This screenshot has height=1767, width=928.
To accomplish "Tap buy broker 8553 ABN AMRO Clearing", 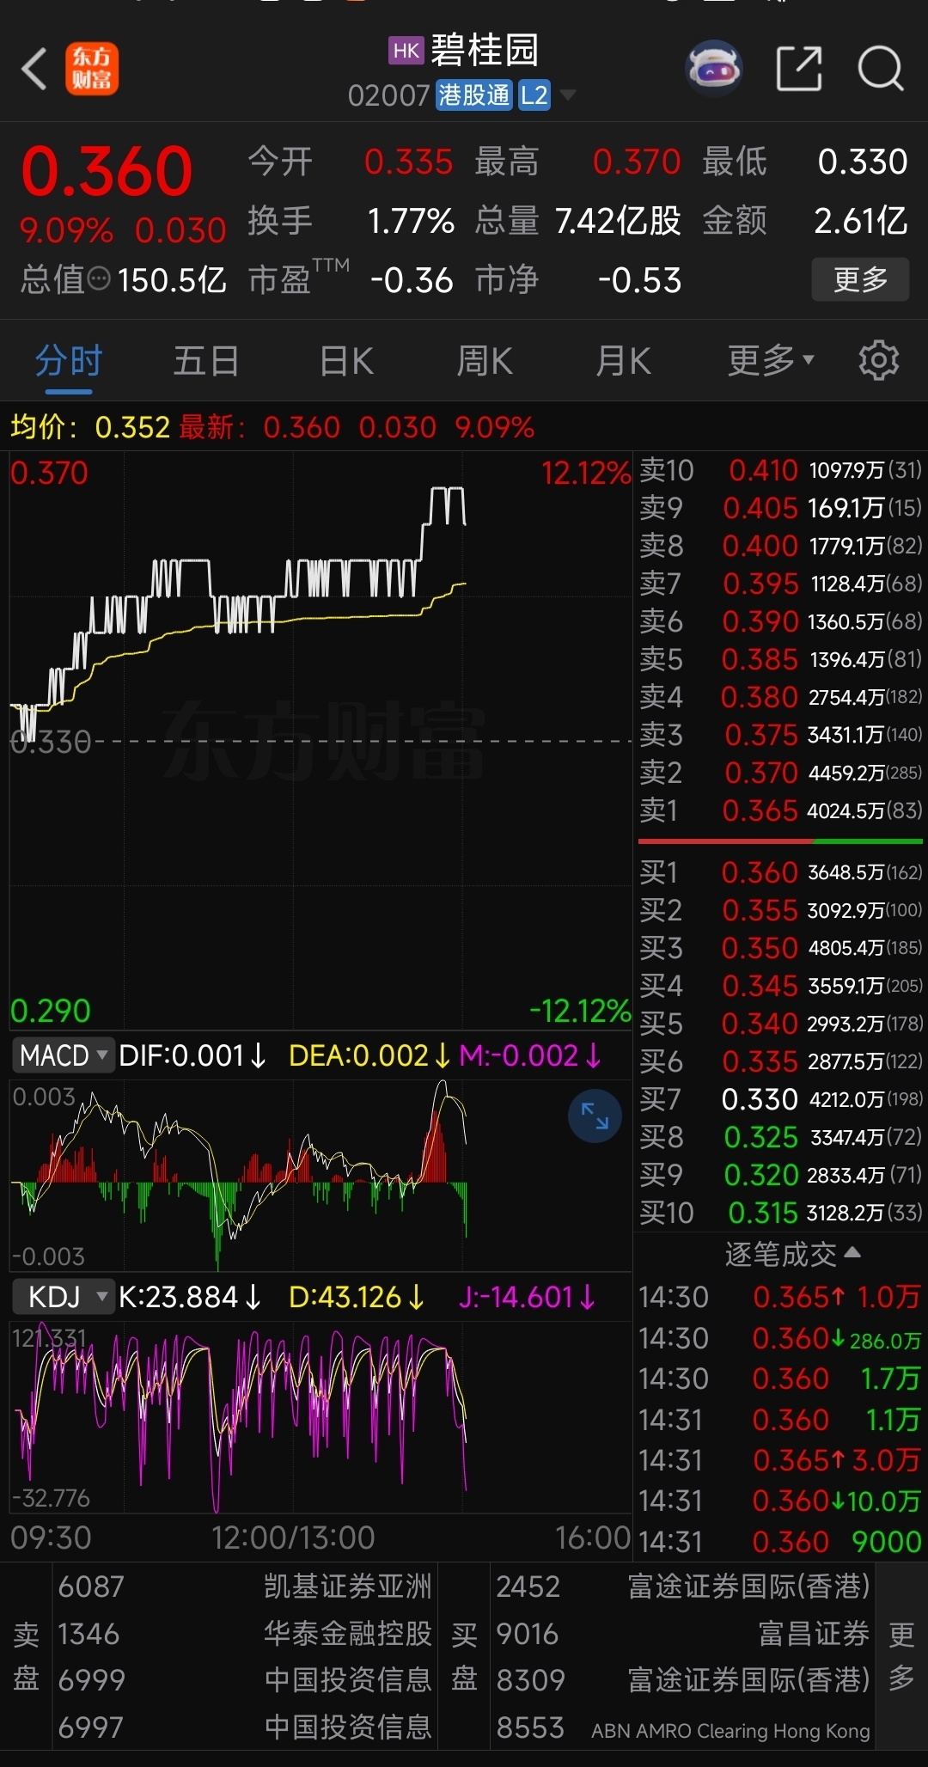I will tap(683, 1727).
